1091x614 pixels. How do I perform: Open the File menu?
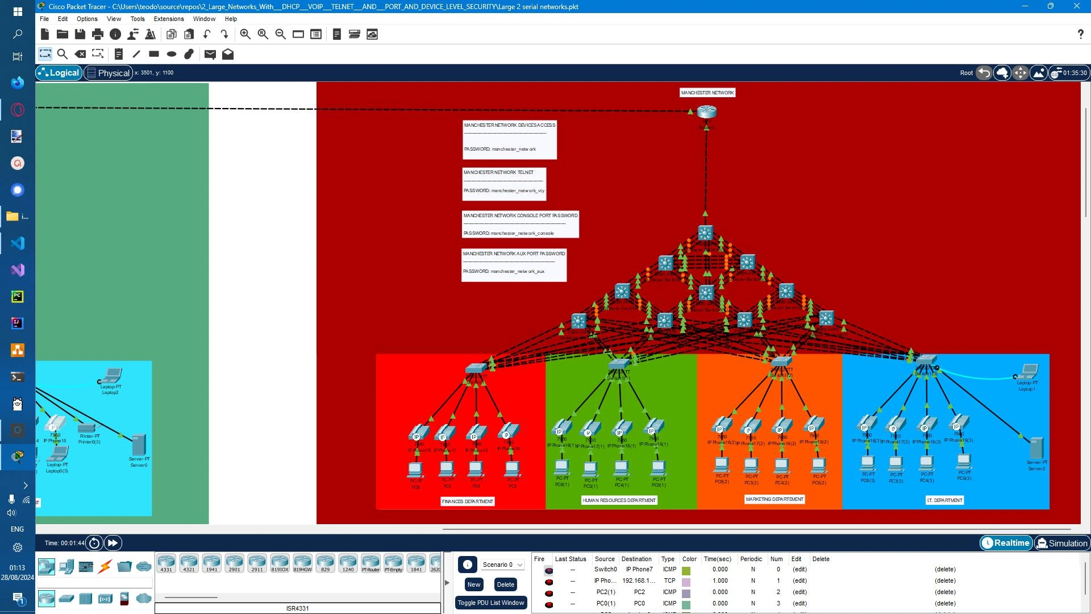point(44,19)
